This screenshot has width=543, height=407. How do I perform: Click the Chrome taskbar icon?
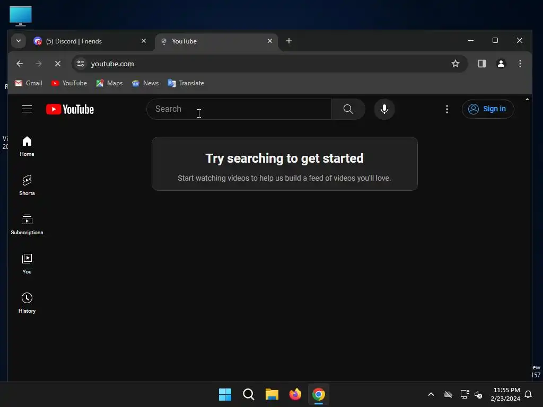point(319,394)
